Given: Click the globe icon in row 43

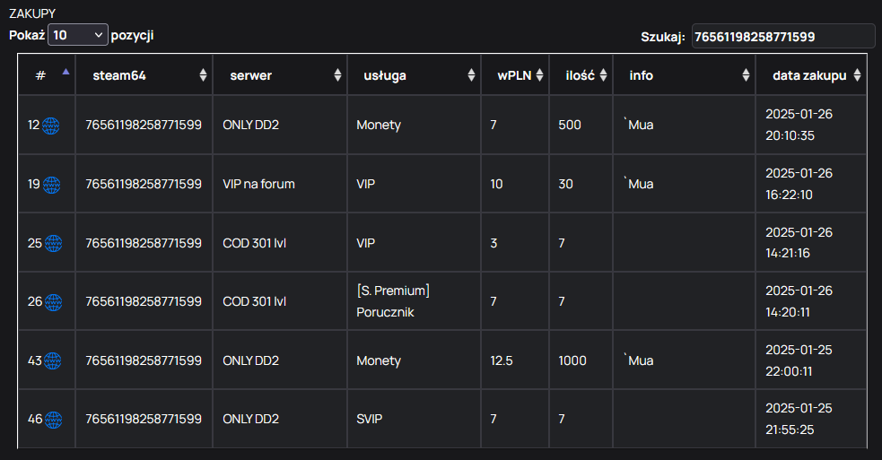Looking at the screenshot, I should pyautogui.click(x=53, y=361).
